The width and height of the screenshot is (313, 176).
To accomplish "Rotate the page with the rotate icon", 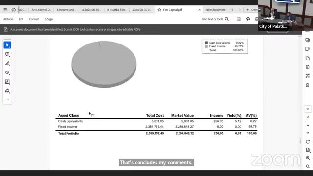I will (x=308, y=142).
